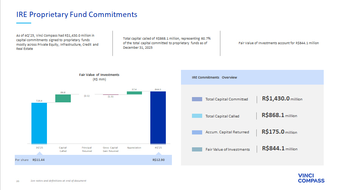This screenshot has width=340, height=190.
Task: Select the green Appreciation bar
Action: pos(134,93)
